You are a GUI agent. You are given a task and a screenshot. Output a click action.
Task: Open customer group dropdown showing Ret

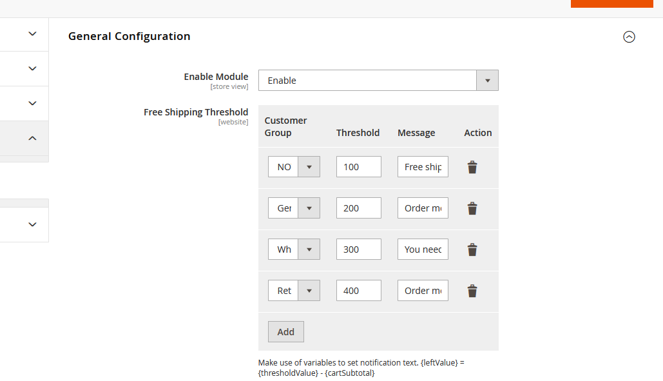(x=294, y=291)
